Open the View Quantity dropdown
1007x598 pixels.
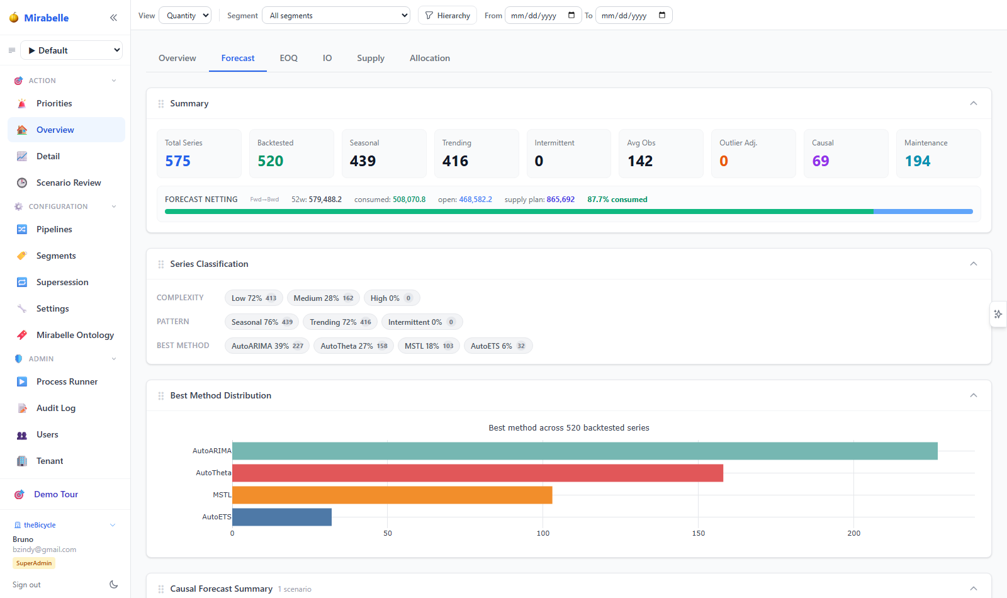pyautogui.click(x=185, y=16)
